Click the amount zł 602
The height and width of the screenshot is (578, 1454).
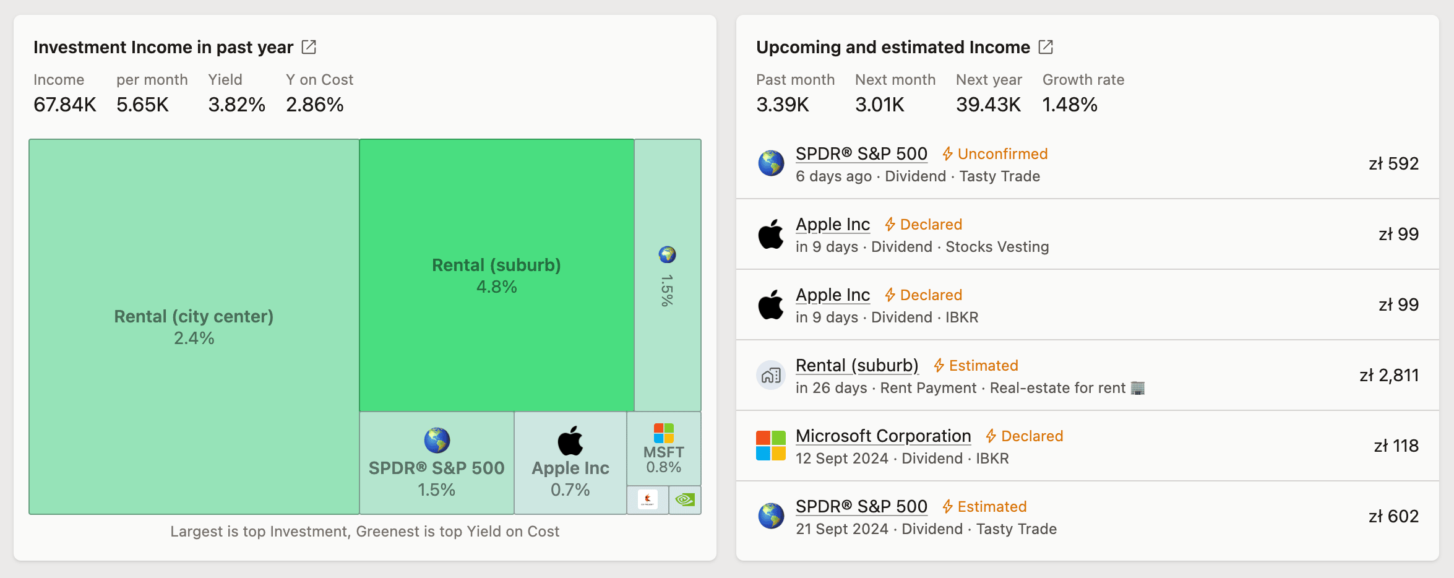tap(1393, 517)
